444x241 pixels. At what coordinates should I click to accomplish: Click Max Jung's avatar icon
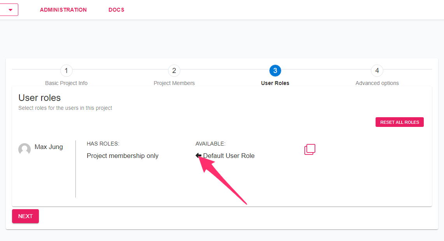tap(24, 149)
